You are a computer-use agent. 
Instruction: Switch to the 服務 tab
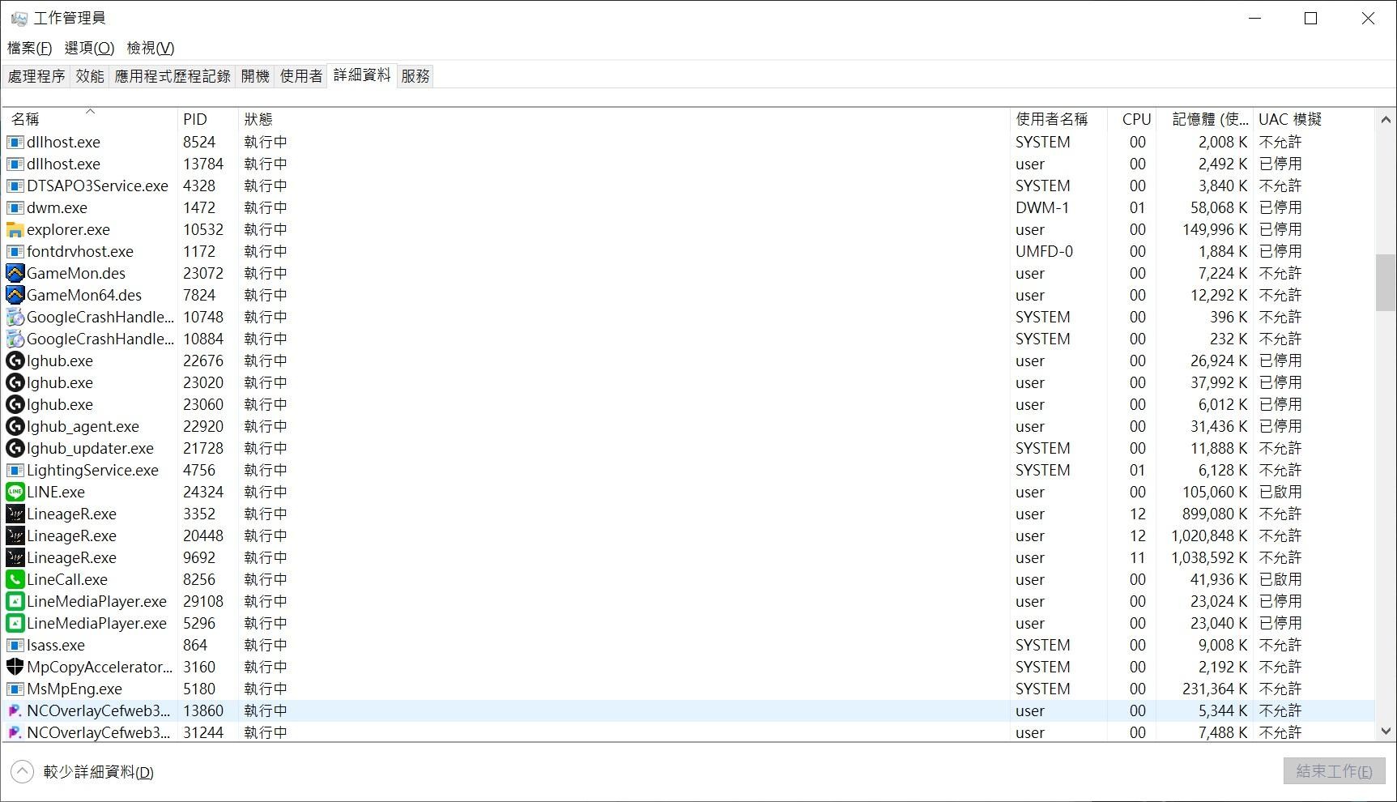point(415,76)
